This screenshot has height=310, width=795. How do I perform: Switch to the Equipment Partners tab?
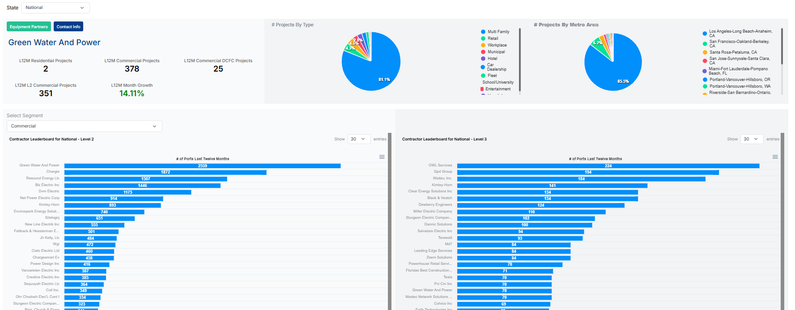tap(29, 27)
